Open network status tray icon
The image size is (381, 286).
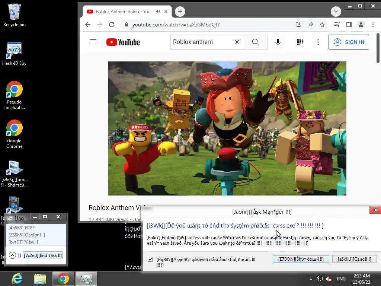tap(320, 279)
